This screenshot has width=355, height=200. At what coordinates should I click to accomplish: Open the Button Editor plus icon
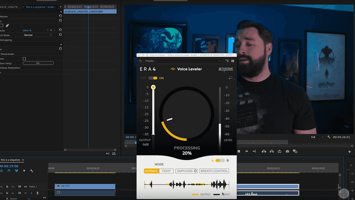click(350, 152)
